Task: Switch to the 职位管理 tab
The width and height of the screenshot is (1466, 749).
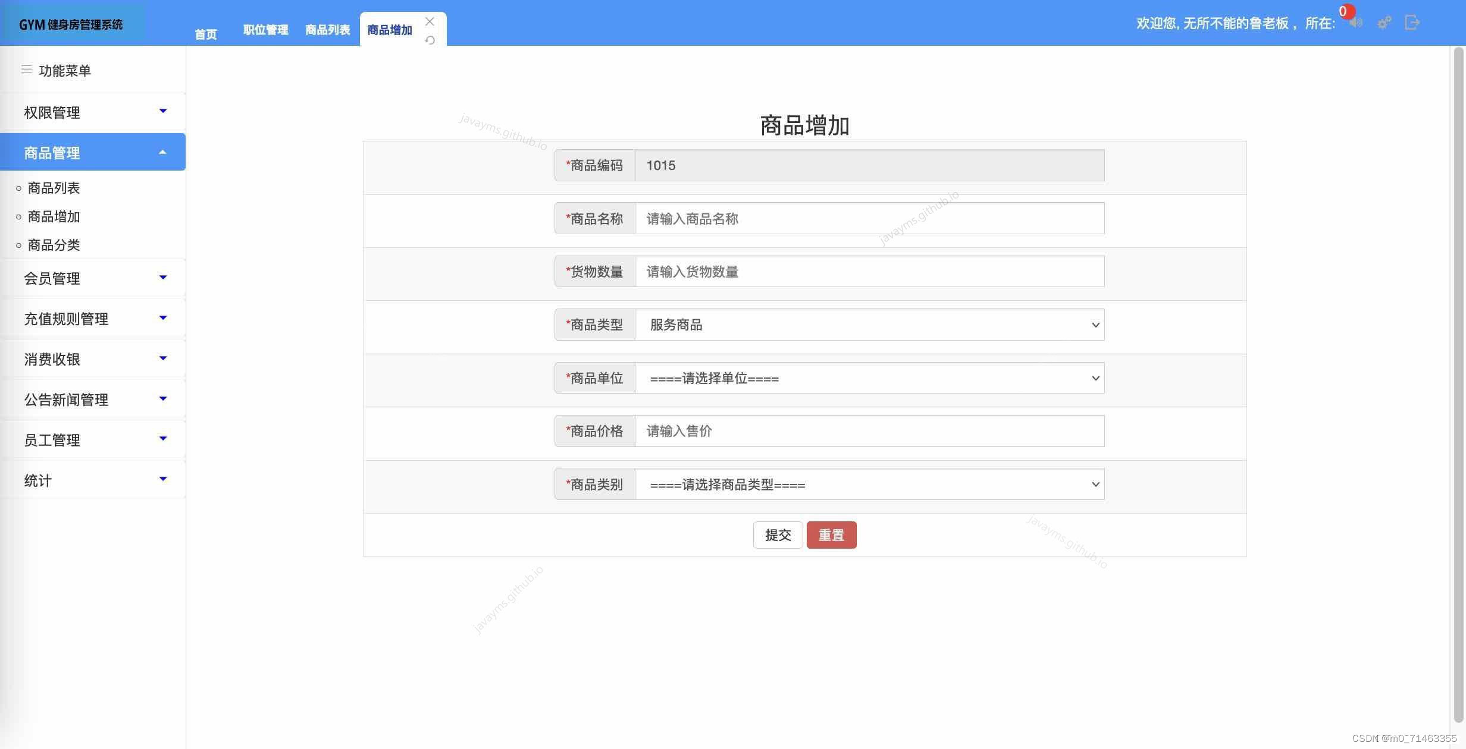Action: point(265,30)
